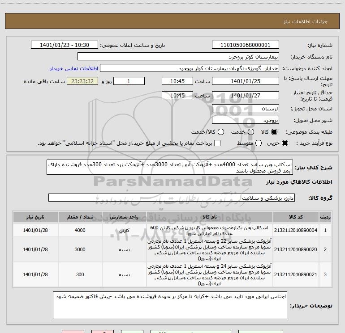
Task: Click the need date in row 1
Action: pyautogui.click(x=35, y=231)
